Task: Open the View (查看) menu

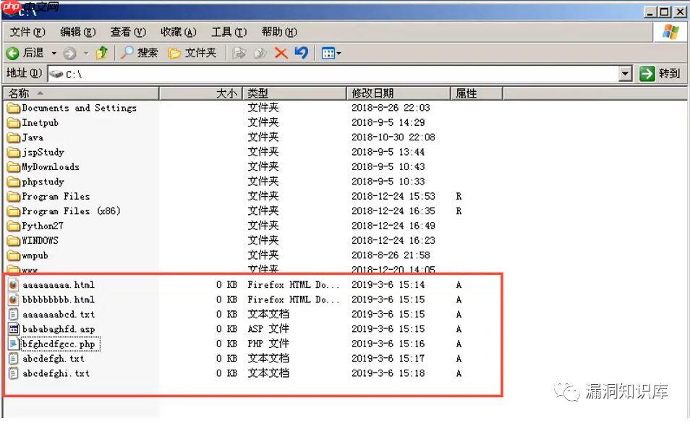Action: (x=127, y=32)
